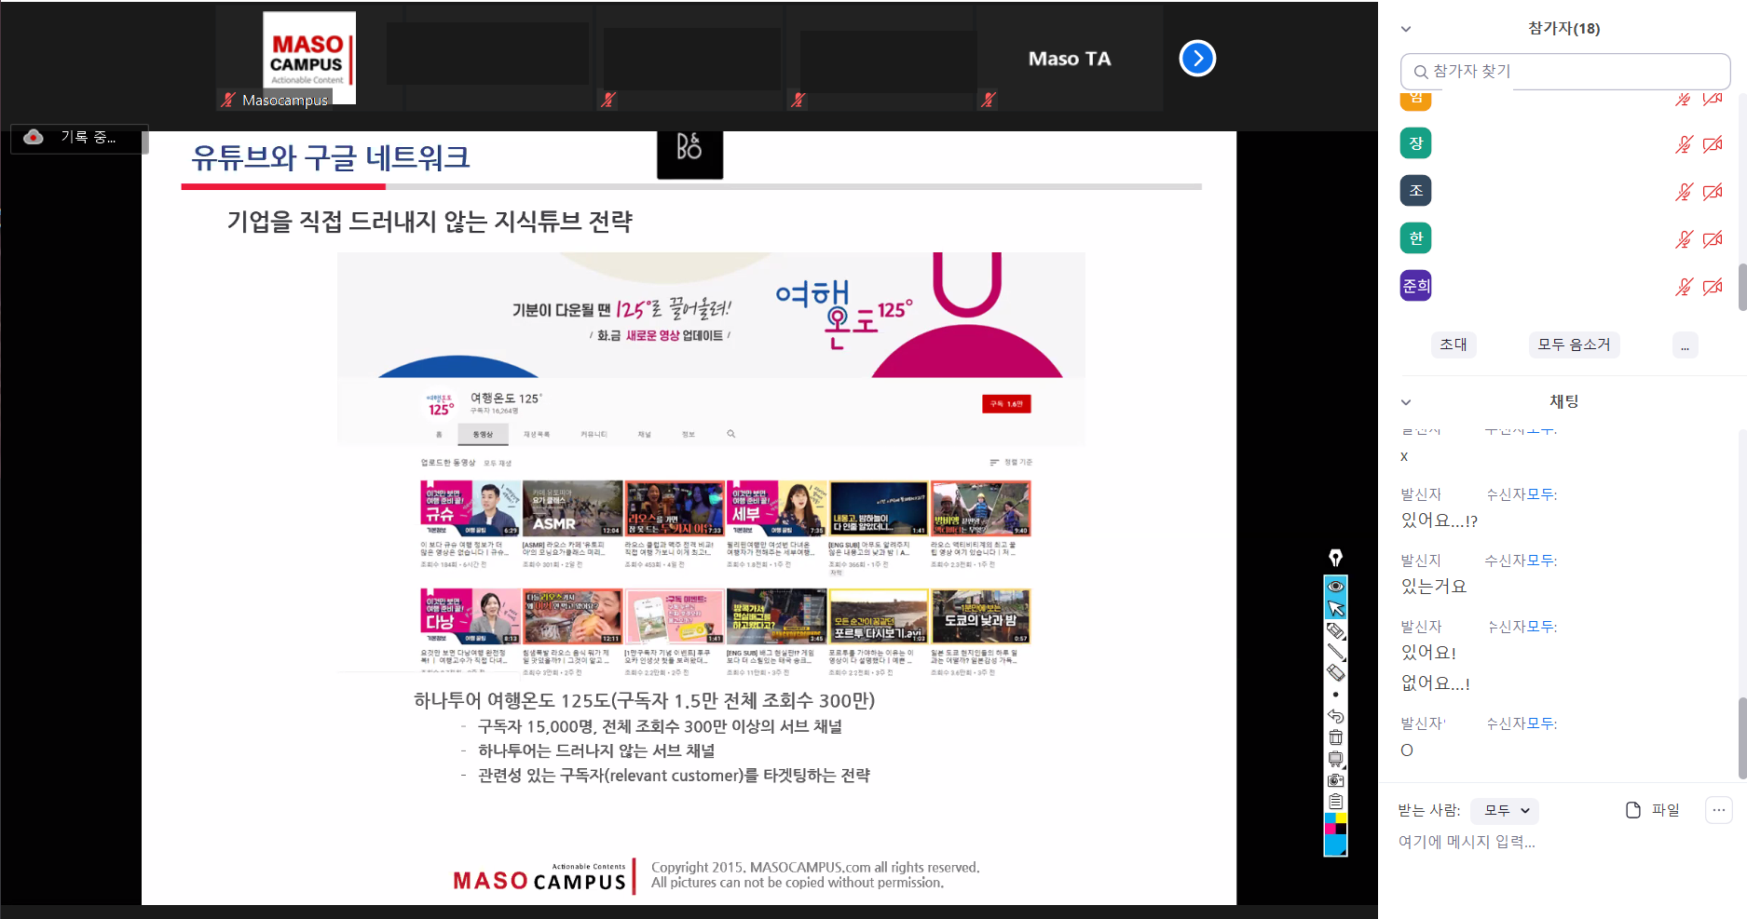This screenshot has width=1747, height=919.
Task: Click the pen nib icon above toolbar
Action: tap(1335, 558)
